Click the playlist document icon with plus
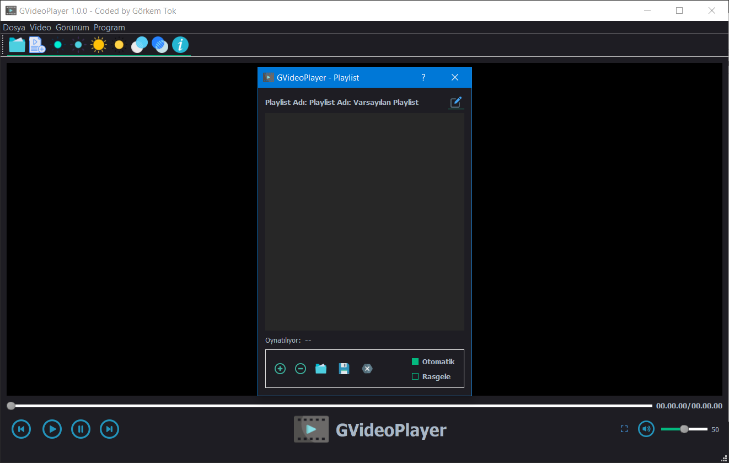 click(x=37, y=45)
